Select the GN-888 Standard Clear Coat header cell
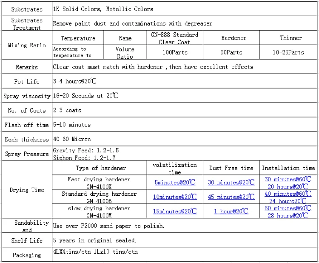The height and width of the screenshot is (263, 319). coord(174,38)
